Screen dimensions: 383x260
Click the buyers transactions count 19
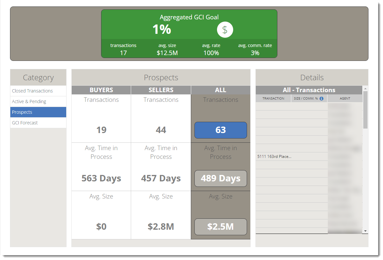(101, 130)
